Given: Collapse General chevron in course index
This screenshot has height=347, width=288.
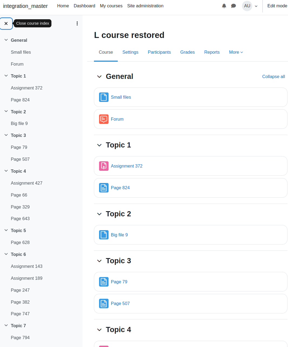Looking at the screenshot, I should coord(6,40).
